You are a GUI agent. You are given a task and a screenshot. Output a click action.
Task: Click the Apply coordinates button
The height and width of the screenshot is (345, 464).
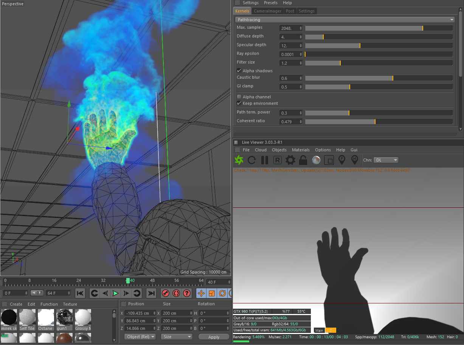tap(214, 337)
